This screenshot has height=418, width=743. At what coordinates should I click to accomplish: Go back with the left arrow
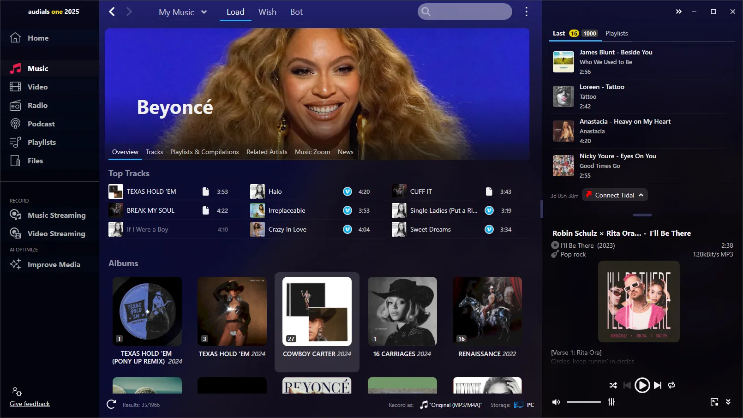(112, 12)
